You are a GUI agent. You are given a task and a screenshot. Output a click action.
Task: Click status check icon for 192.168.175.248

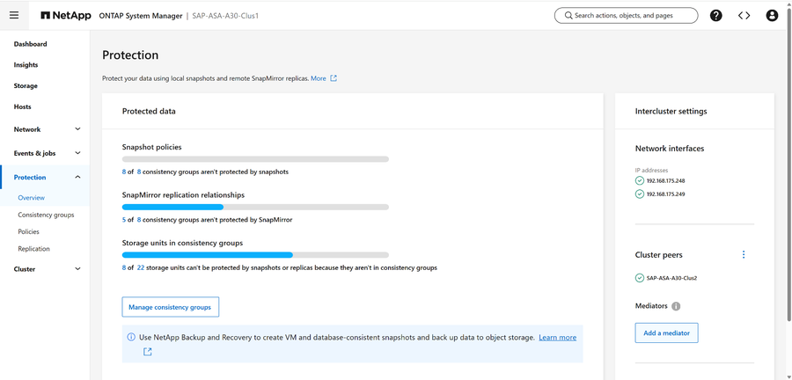[x=640, y=180]
